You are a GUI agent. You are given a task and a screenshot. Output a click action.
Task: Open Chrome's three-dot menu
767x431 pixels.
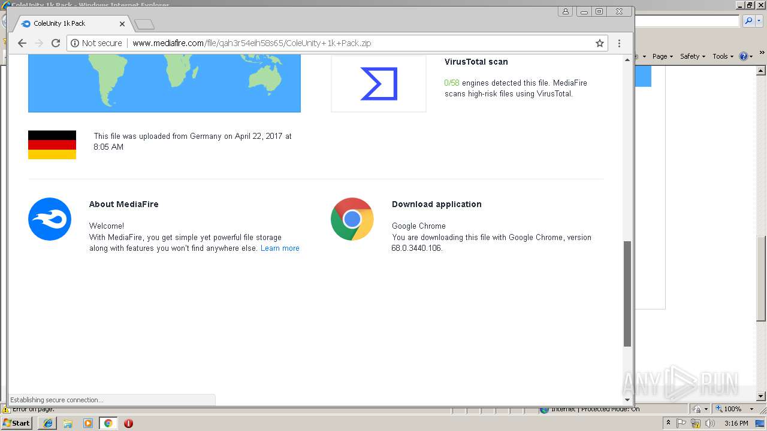pos(619,43)
